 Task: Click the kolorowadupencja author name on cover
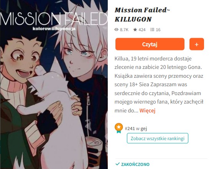[54, 28]
